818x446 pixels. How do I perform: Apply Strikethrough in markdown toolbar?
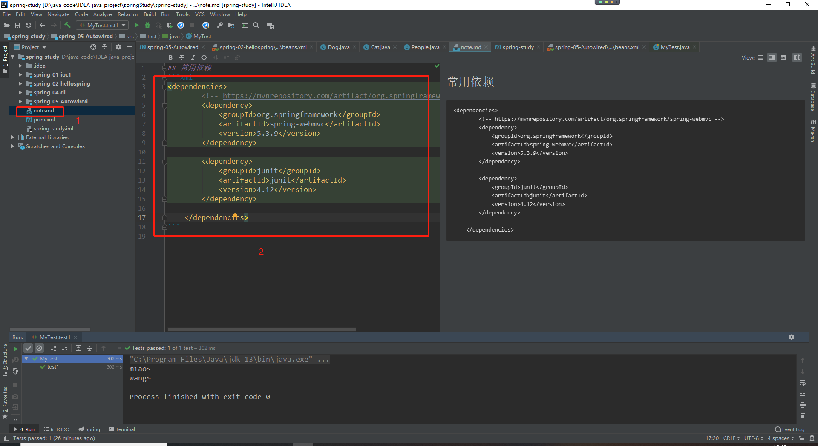[182, 57]
